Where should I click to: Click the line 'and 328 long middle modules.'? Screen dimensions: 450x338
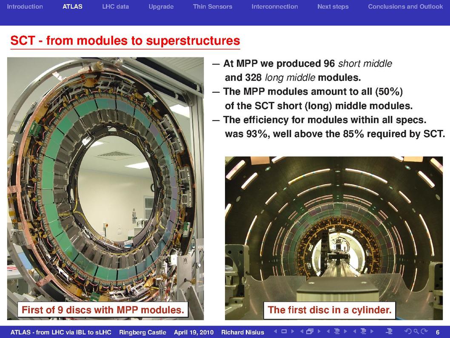coord(293,77)
